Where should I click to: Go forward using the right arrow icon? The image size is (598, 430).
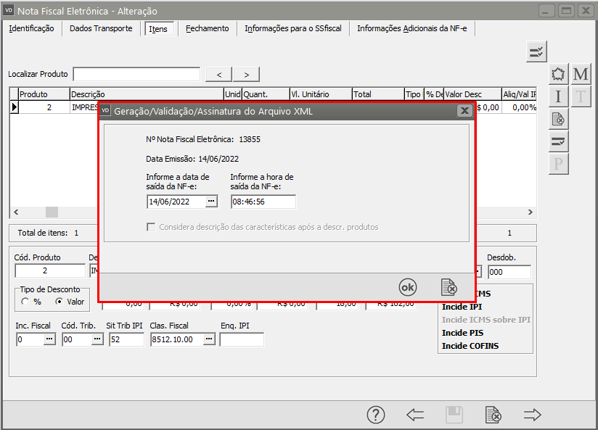(533, 415)
